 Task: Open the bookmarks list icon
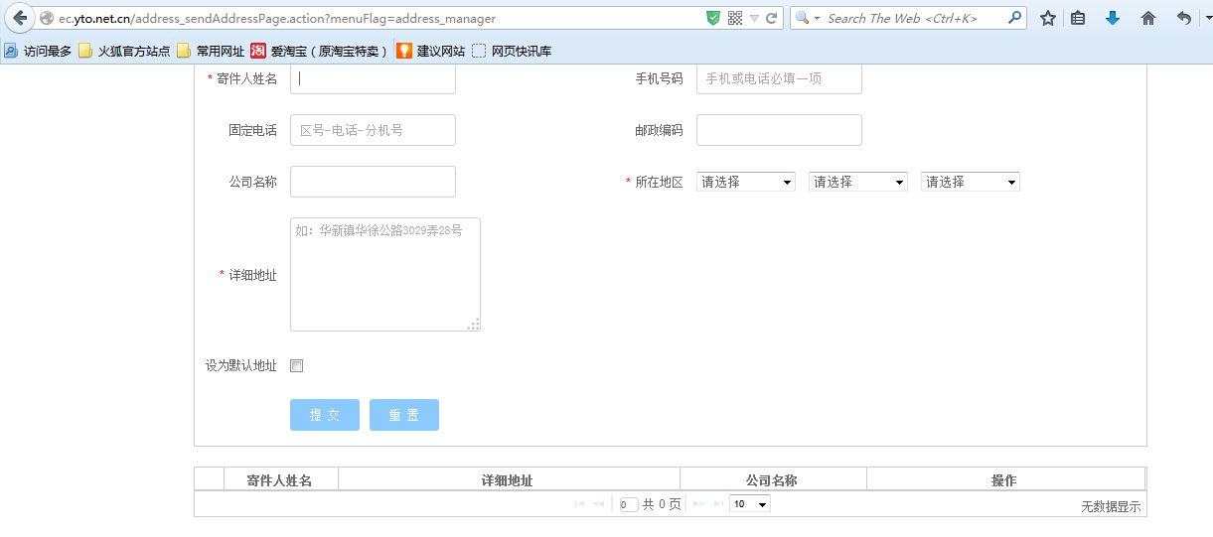click(1079, 18)
